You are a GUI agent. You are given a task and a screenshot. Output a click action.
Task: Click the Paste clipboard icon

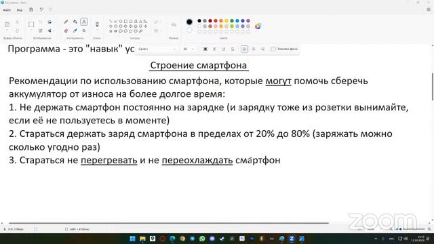7,24
